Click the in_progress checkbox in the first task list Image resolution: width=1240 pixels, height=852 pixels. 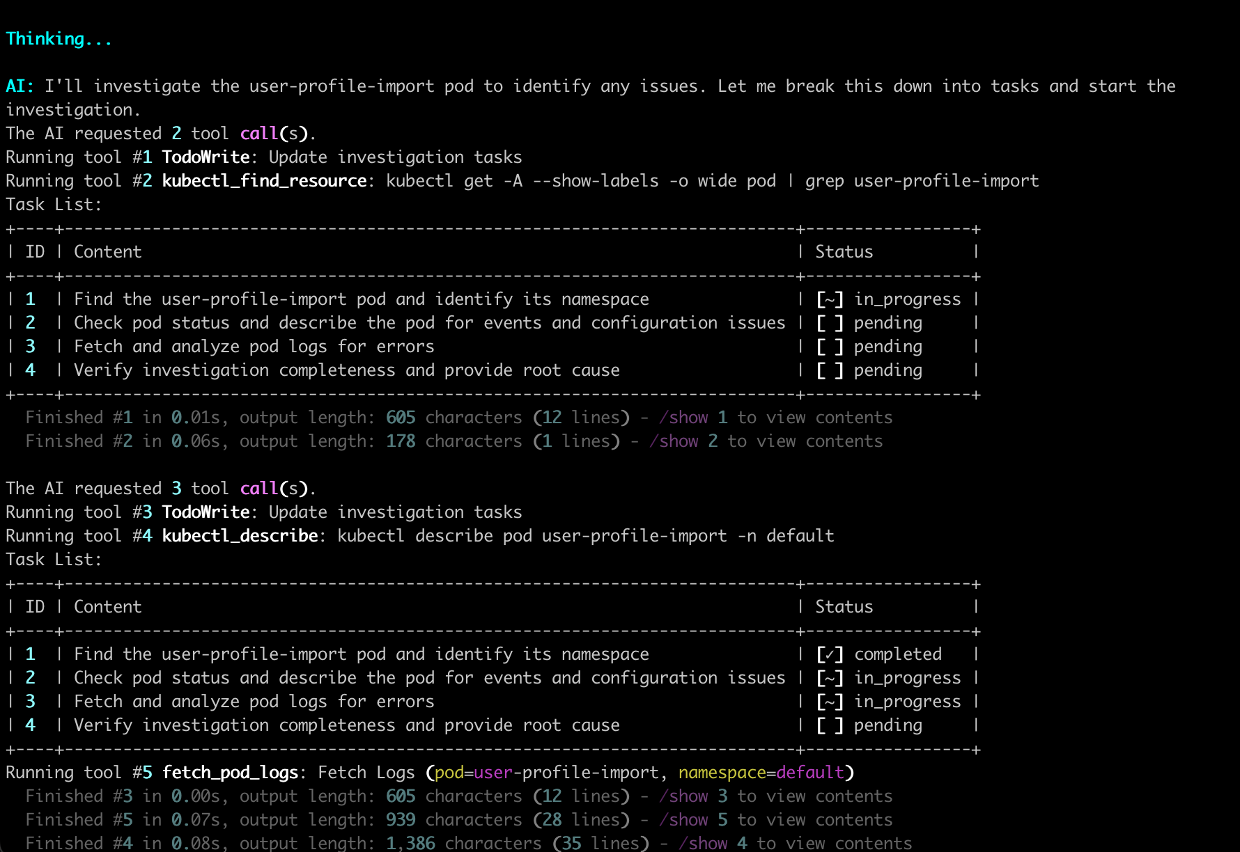pyautogui.click(x=830, y=299)
